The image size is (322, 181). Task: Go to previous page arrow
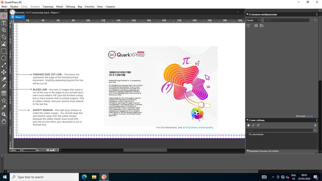point(41,150)
